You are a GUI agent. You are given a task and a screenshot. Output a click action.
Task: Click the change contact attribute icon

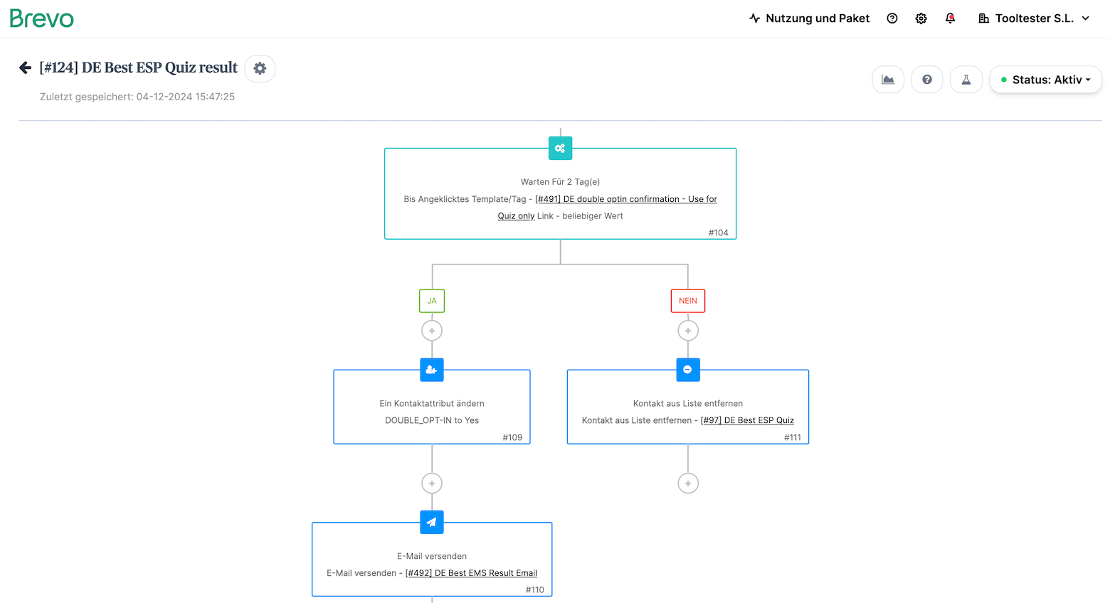click(432, 370)
